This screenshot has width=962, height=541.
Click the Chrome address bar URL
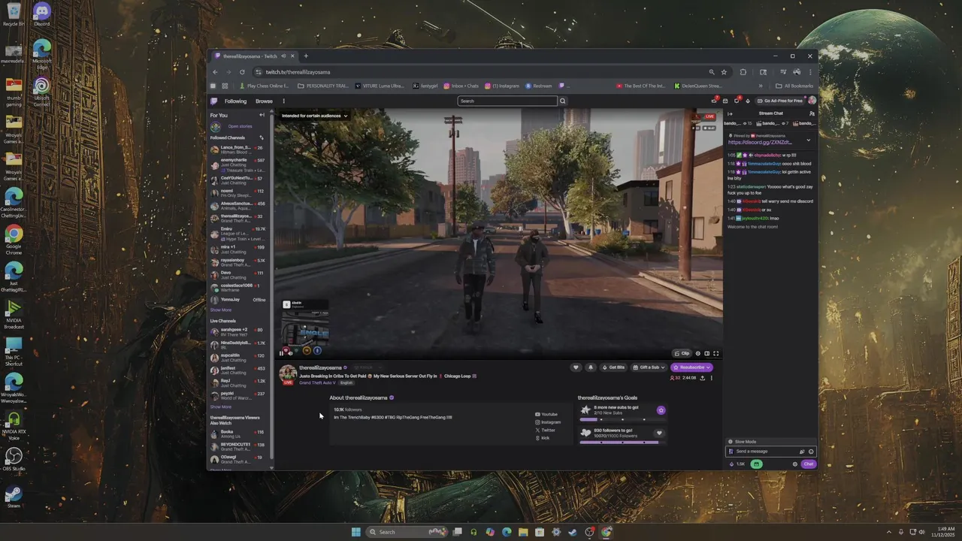(298, 72)
